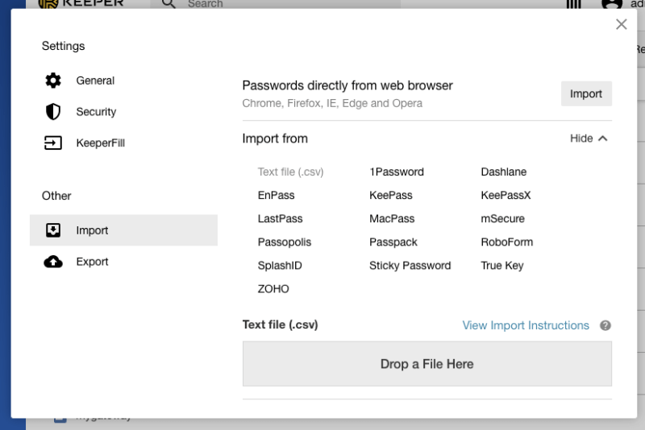Choose ZOHO as import source

coord(273,289)
